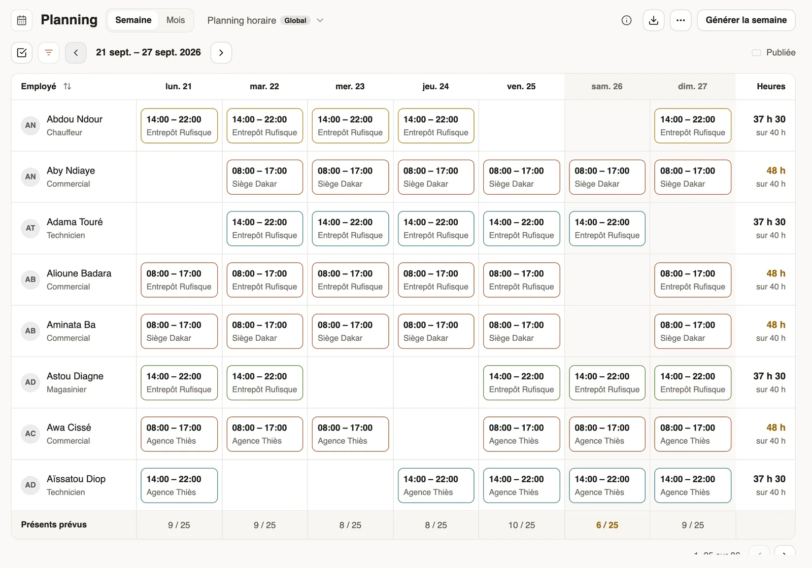This screenshot has height=568, width=812.
Task: Open the info icon in header
Action: pos(627,20)
